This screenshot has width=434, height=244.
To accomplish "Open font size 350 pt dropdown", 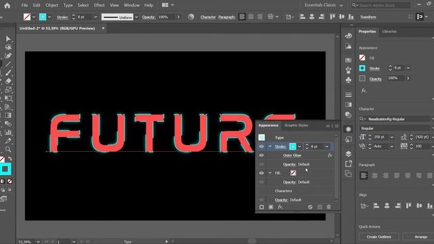I will pos(392,137).
